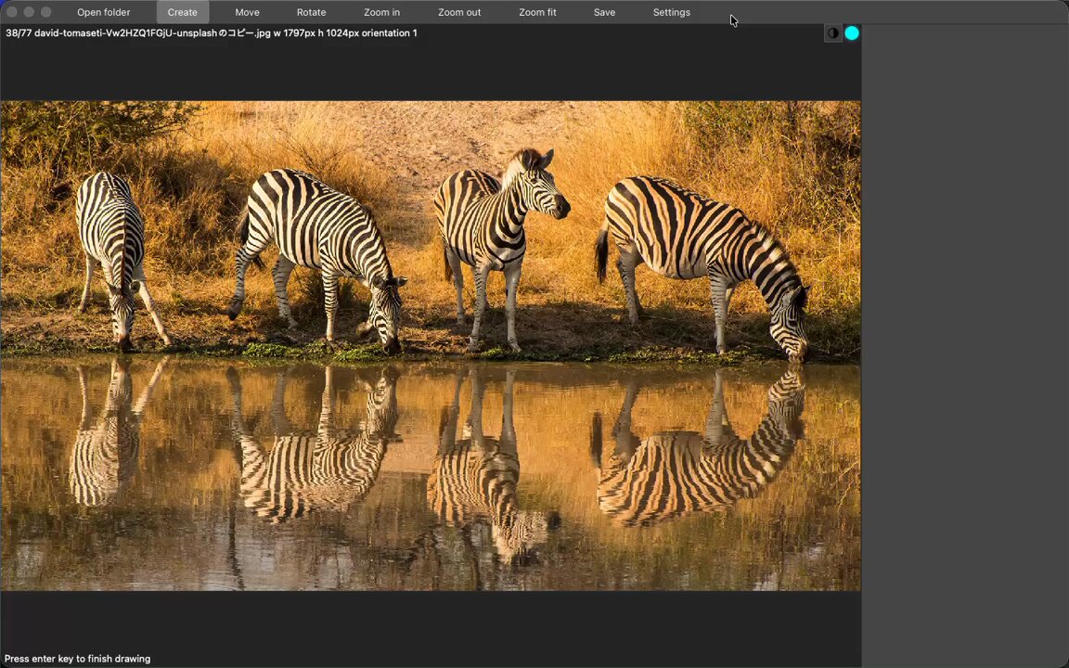Activate the Create drawing mode

[x=183, y=12]
